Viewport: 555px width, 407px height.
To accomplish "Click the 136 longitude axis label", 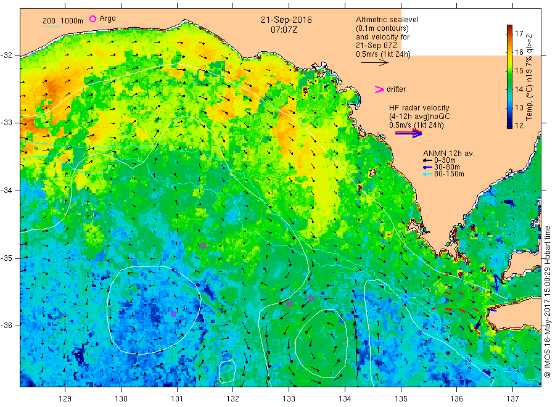I will 457,399.
